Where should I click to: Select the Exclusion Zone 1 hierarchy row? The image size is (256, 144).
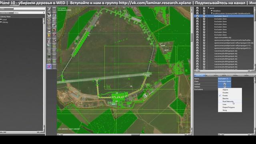pos(224,16)
